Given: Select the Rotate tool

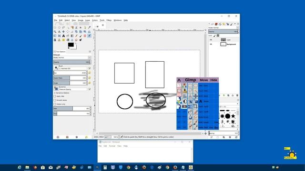Looking at the screenshot, I should click(76, 32).
